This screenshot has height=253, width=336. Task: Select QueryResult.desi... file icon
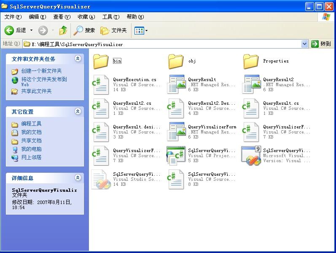(x=100, y=132)
